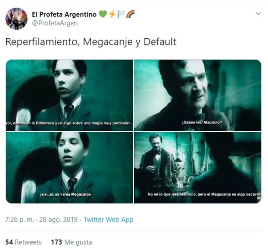
Task: Click the "jeje...si, se llama Megacanje" subtitle
Action: pyautogui.click(x=65, y=194)
